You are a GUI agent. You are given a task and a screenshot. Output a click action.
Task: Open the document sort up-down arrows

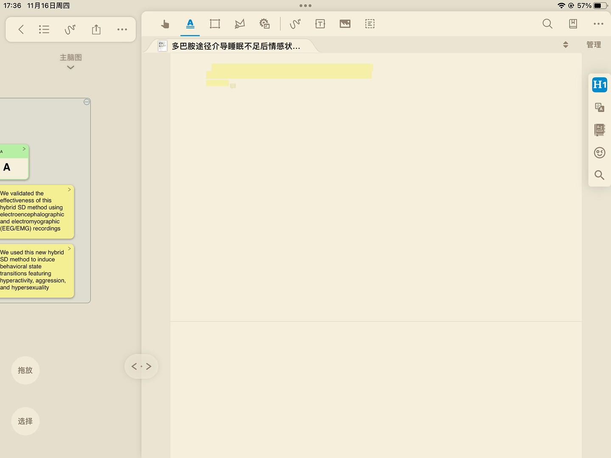coord(566,45)
